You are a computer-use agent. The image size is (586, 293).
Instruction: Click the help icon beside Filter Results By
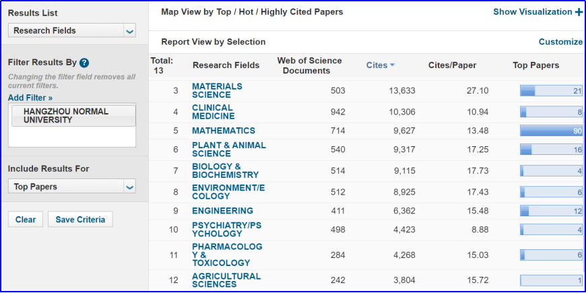[84, 63]
